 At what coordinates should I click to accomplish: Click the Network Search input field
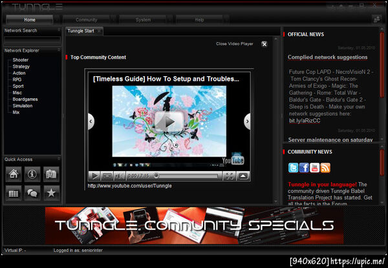(x=32, y=40)
